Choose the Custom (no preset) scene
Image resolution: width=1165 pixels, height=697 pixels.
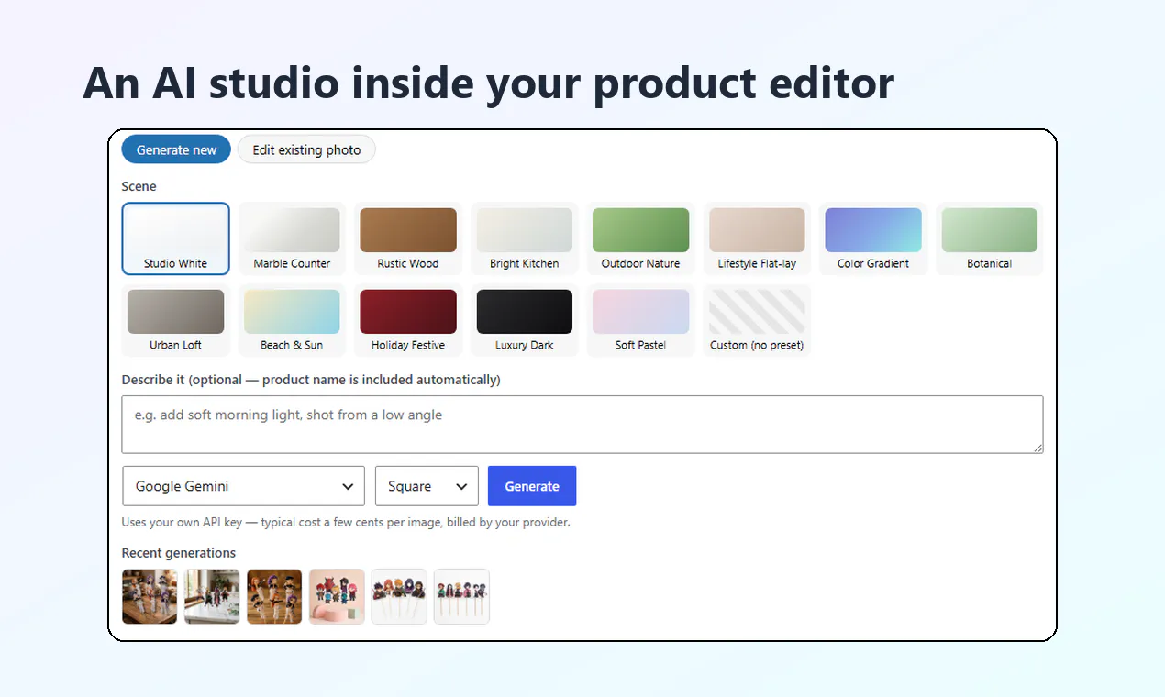click(x=757, y=320)
